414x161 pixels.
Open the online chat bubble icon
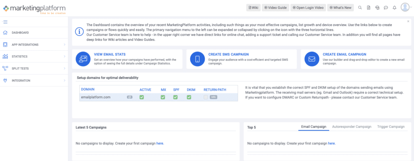(x=386, y=8)
